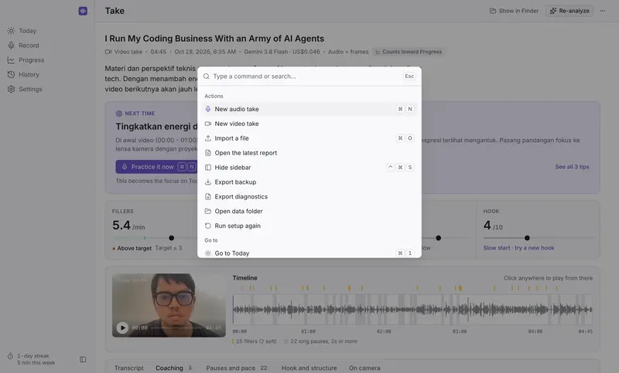
Task: Click file icon beside Export diagnostics
Action: point(208,197)
